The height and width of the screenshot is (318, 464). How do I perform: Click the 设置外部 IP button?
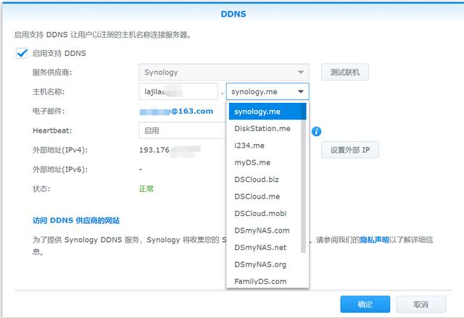350,150
